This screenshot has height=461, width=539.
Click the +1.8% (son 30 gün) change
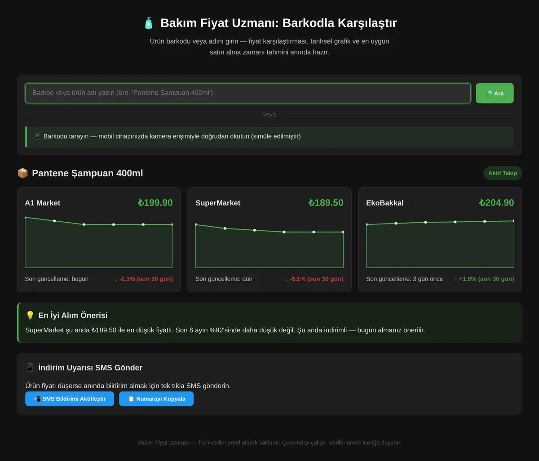(x=484, y=279)
